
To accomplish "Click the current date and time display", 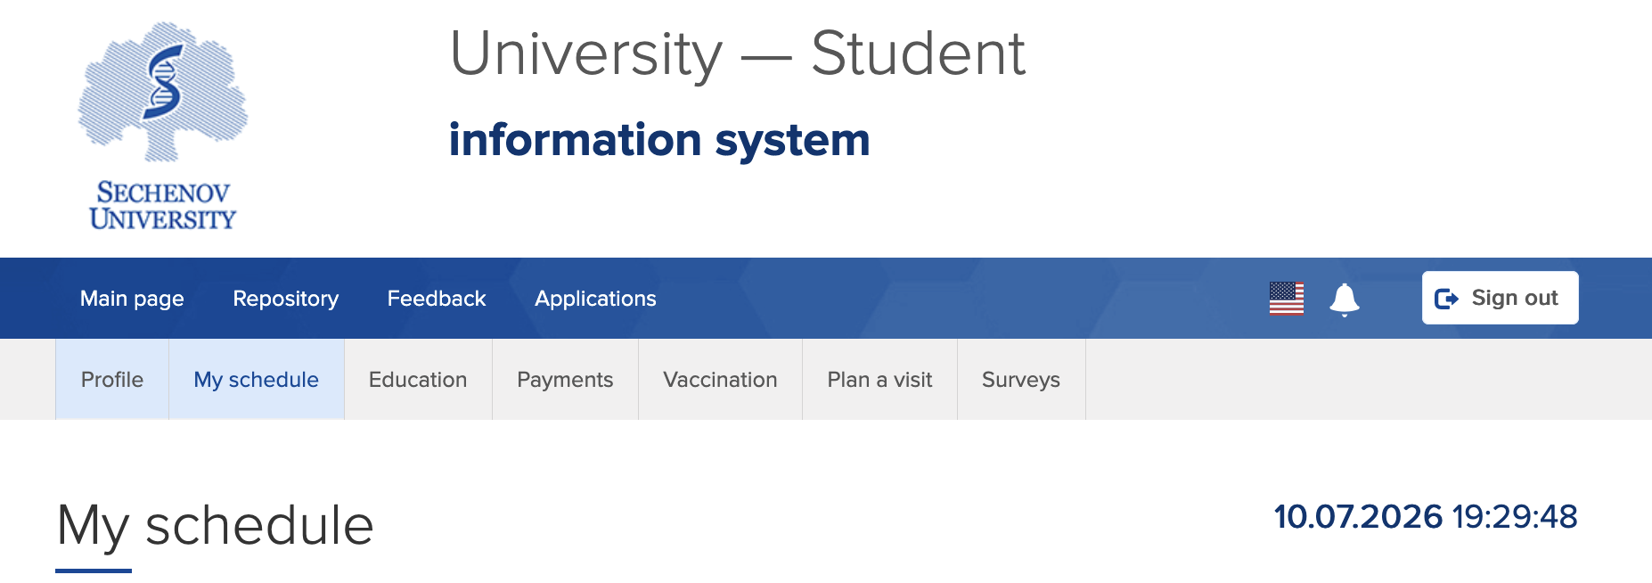I will 1426,516.
